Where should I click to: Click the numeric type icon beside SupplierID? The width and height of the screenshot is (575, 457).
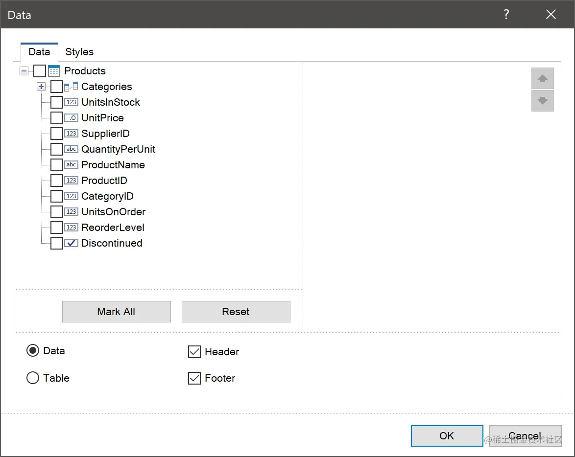point(71,134)
